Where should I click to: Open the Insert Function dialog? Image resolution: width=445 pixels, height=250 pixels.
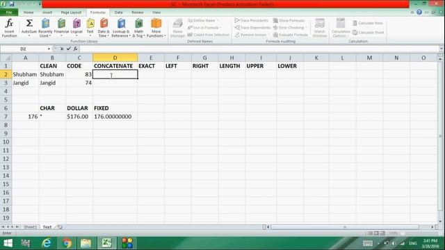[9, 28]
